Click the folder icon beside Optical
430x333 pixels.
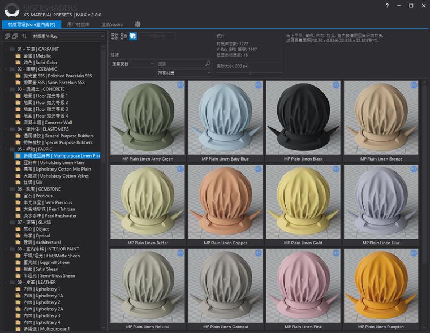[18, 236]
